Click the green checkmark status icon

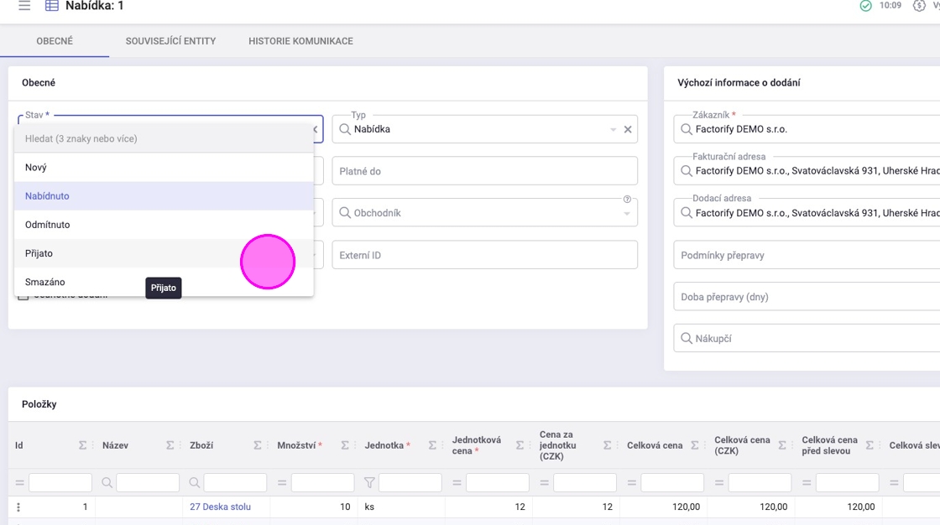(x=866, y=6)
